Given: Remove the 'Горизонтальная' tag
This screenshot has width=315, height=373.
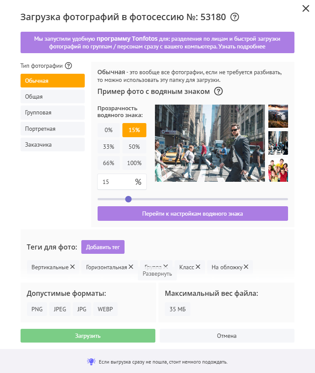Looking at the screenshot, I should pos(131,267).
